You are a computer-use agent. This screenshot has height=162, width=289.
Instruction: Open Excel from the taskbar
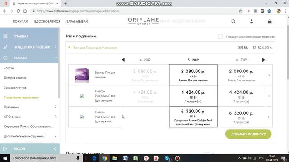[135, 158]
